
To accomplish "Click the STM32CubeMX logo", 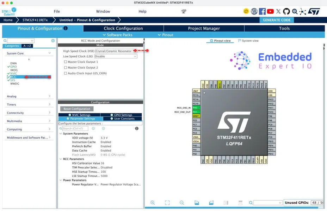I will pyautogui.click(x=9, y=12).
